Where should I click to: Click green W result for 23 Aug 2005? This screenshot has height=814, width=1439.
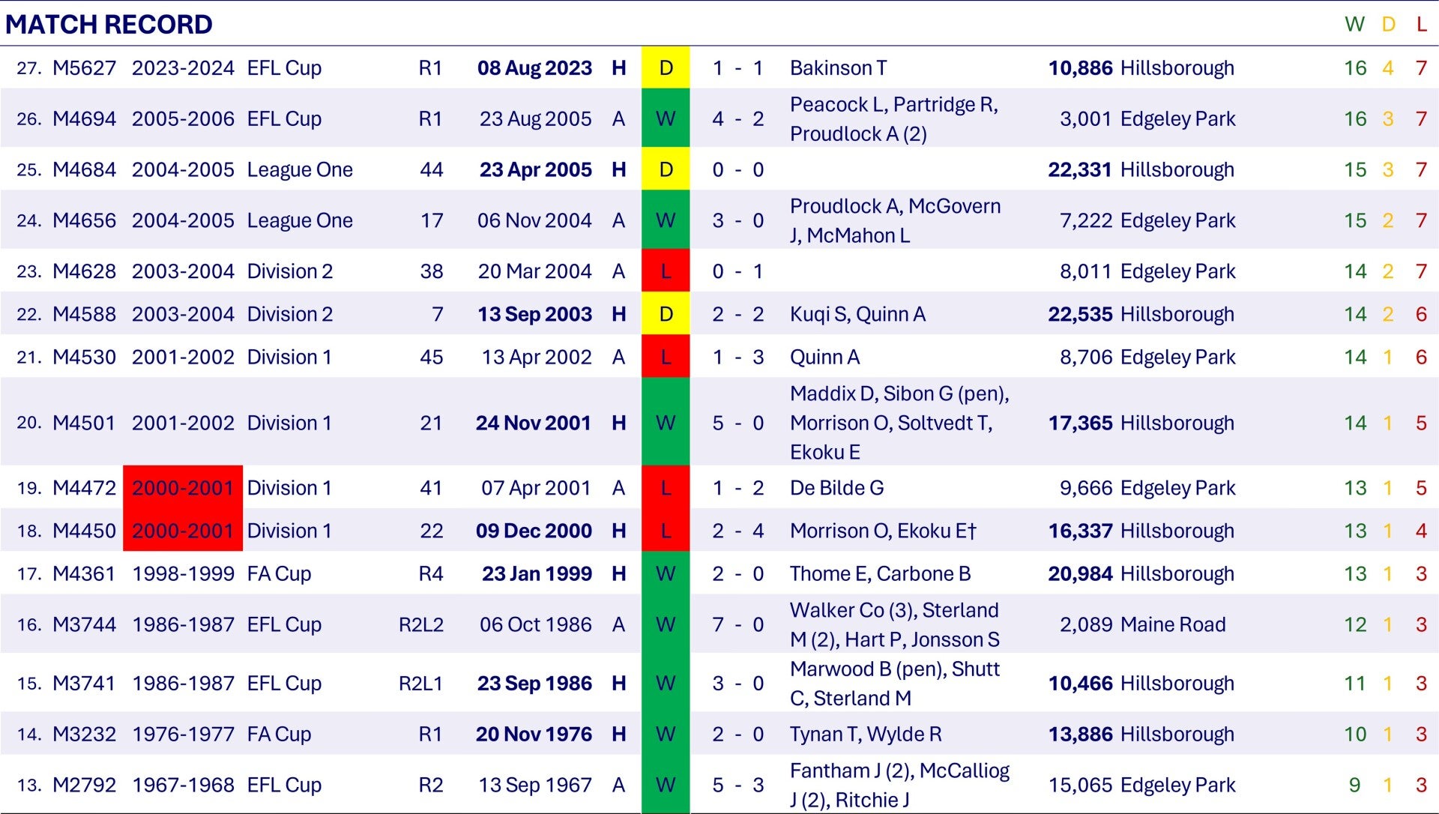pos(666,118)
